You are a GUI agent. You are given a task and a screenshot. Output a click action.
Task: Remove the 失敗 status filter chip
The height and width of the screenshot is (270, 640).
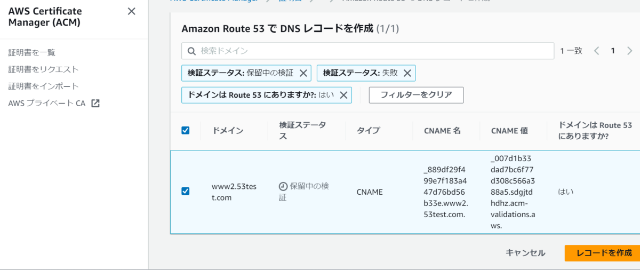407,73
